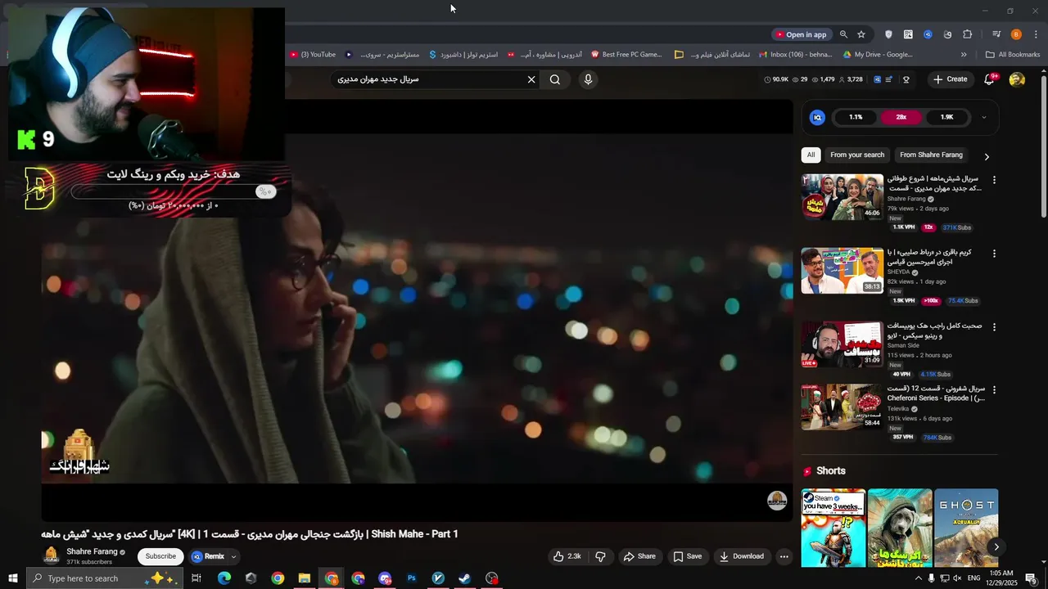Open the SHEYDA 38:13 video thumbnail
Screen dimensions: 1048x589
click(842, 271)
